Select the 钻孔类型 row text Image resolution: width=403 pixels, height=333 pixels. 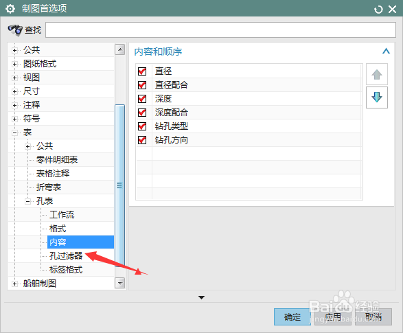coord(172,126)
